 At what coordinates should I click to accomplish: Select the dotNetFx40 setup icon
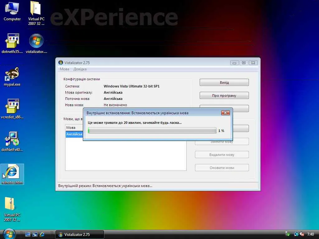coord(12,142)
